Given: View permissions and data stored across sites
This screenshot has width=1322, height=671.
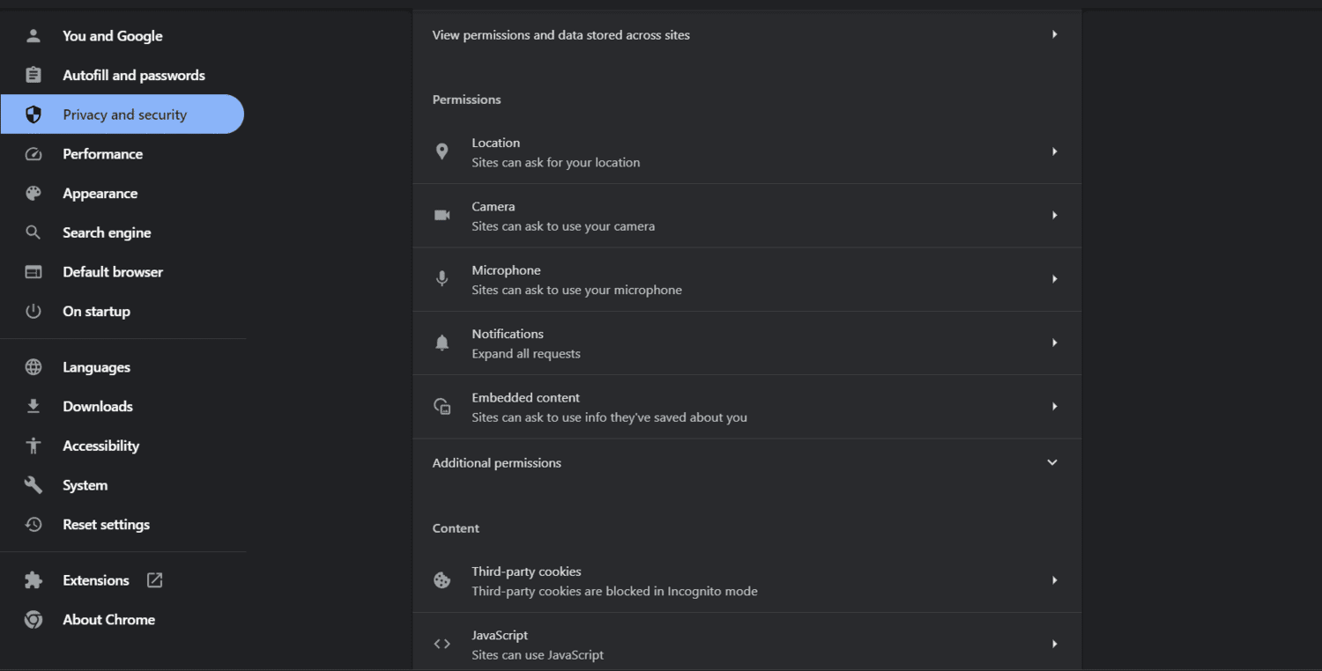Looking at the screenshot, I should click(x=746, y=35).
